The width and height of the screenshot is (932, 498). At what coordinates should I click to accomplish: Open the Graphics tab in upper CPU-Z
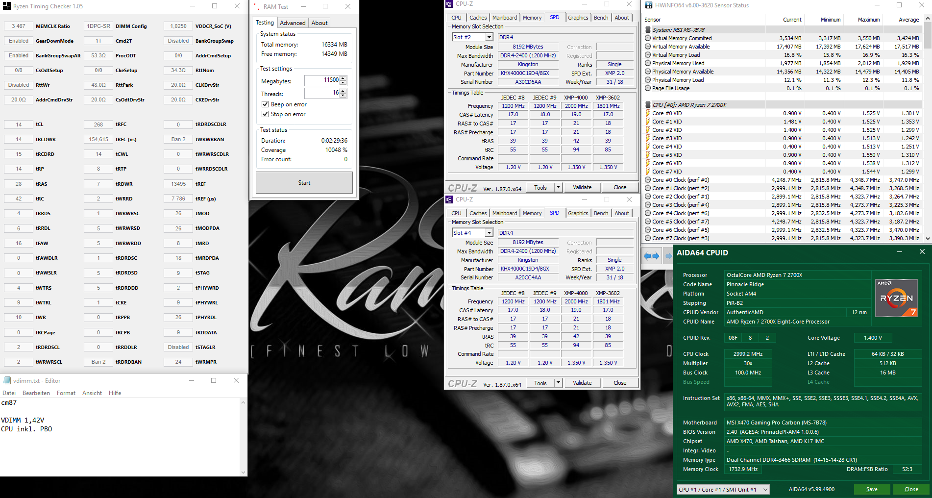578,18
